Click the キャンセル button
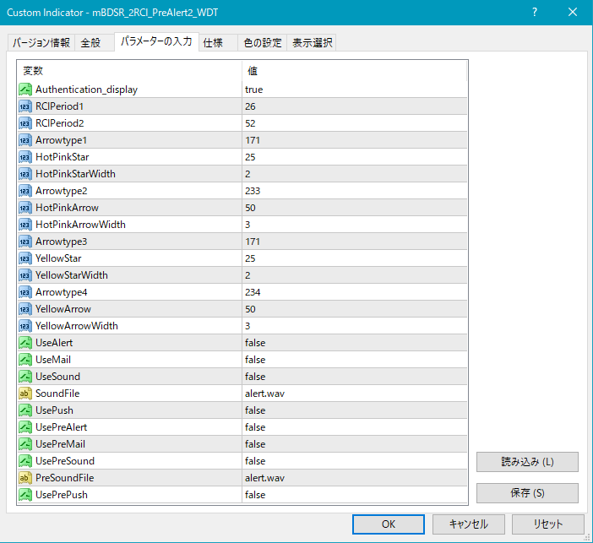The image size is (593, 543). pyautogui.click(x=469, y=524)
